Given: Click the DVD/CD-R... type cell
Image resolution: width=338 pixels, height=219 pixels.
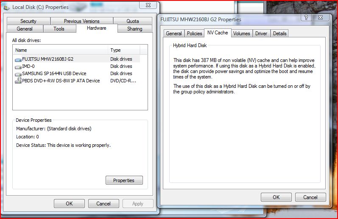Looking at the screenshot, I should pyautogui.click(x=123, y=81).
